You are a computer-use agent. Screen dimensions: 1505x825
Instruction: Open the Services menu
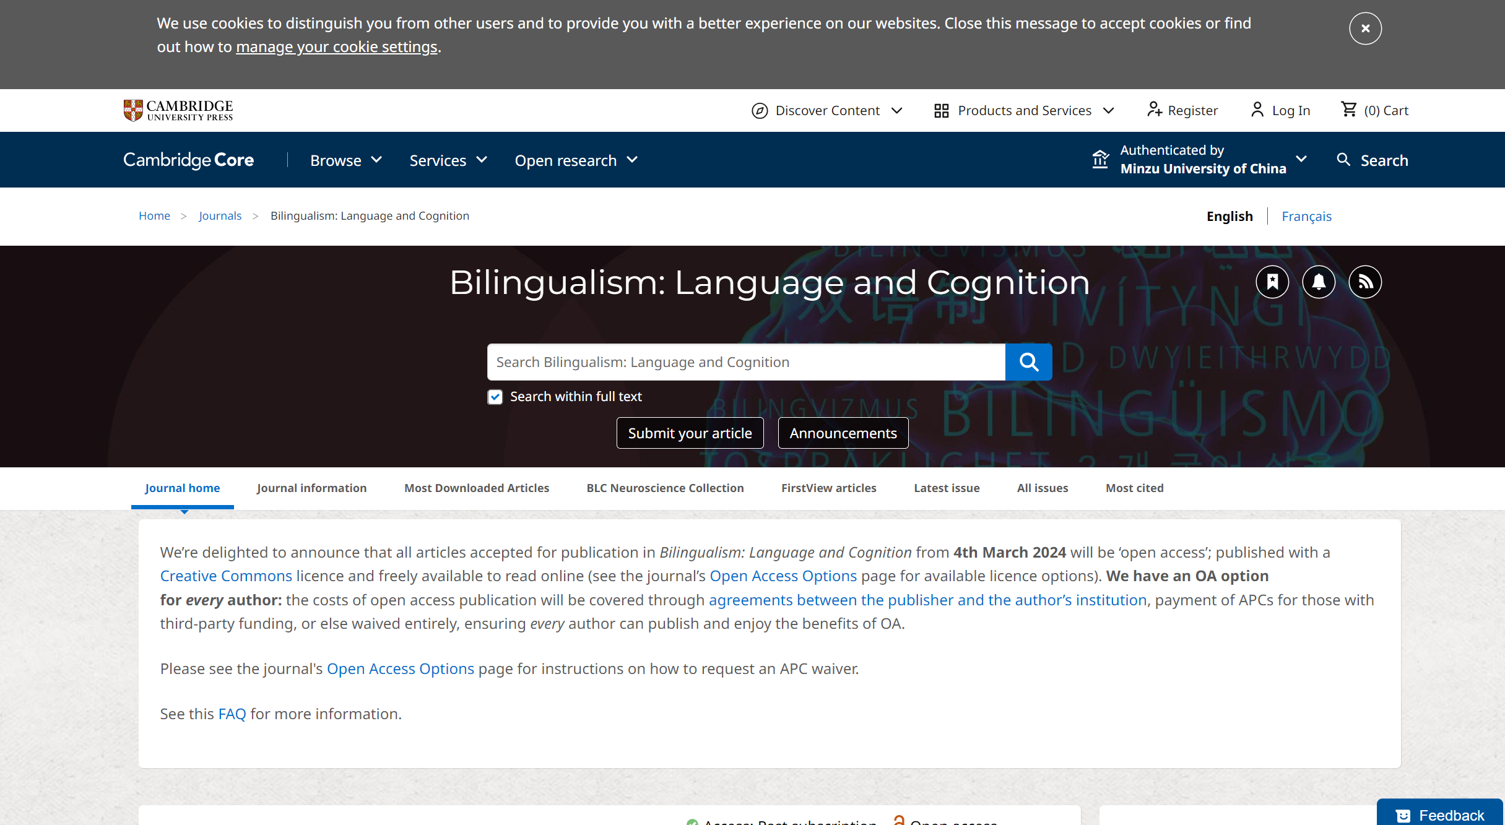(x=438, y=160)
